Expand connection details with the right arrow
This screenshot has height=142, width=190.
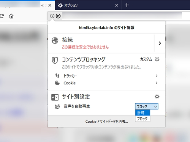[160, 43]
